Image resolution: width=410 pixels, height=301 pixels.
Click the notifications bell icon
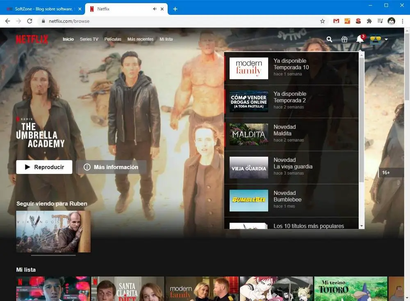[x=360, y=39]
